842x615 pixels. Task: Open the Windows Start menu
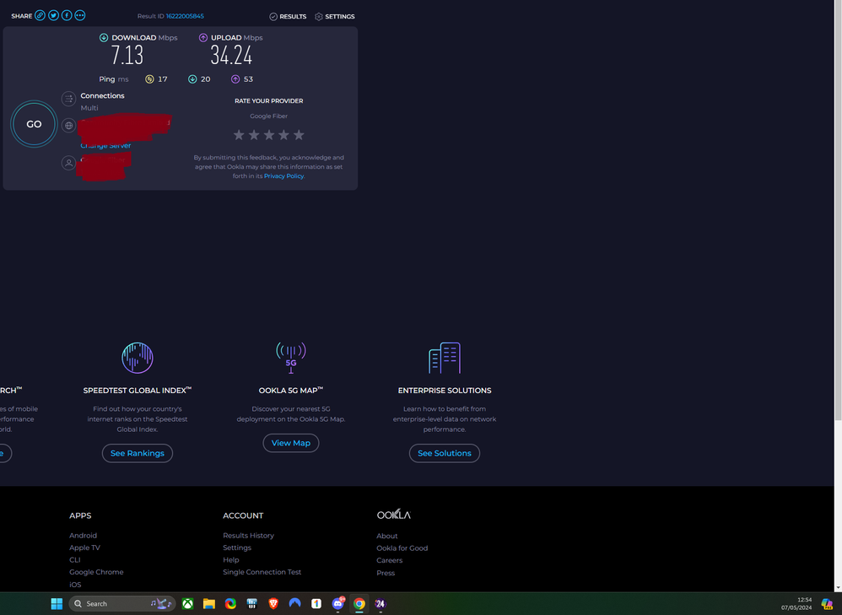coord(57,604)
